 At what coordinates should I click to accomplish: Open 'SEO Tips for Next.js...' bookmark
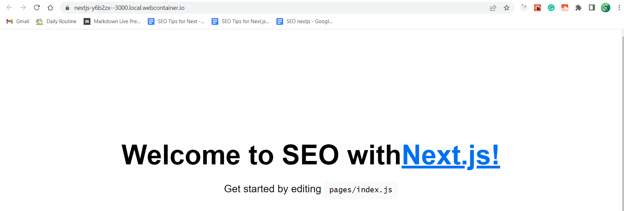[241, 21]
